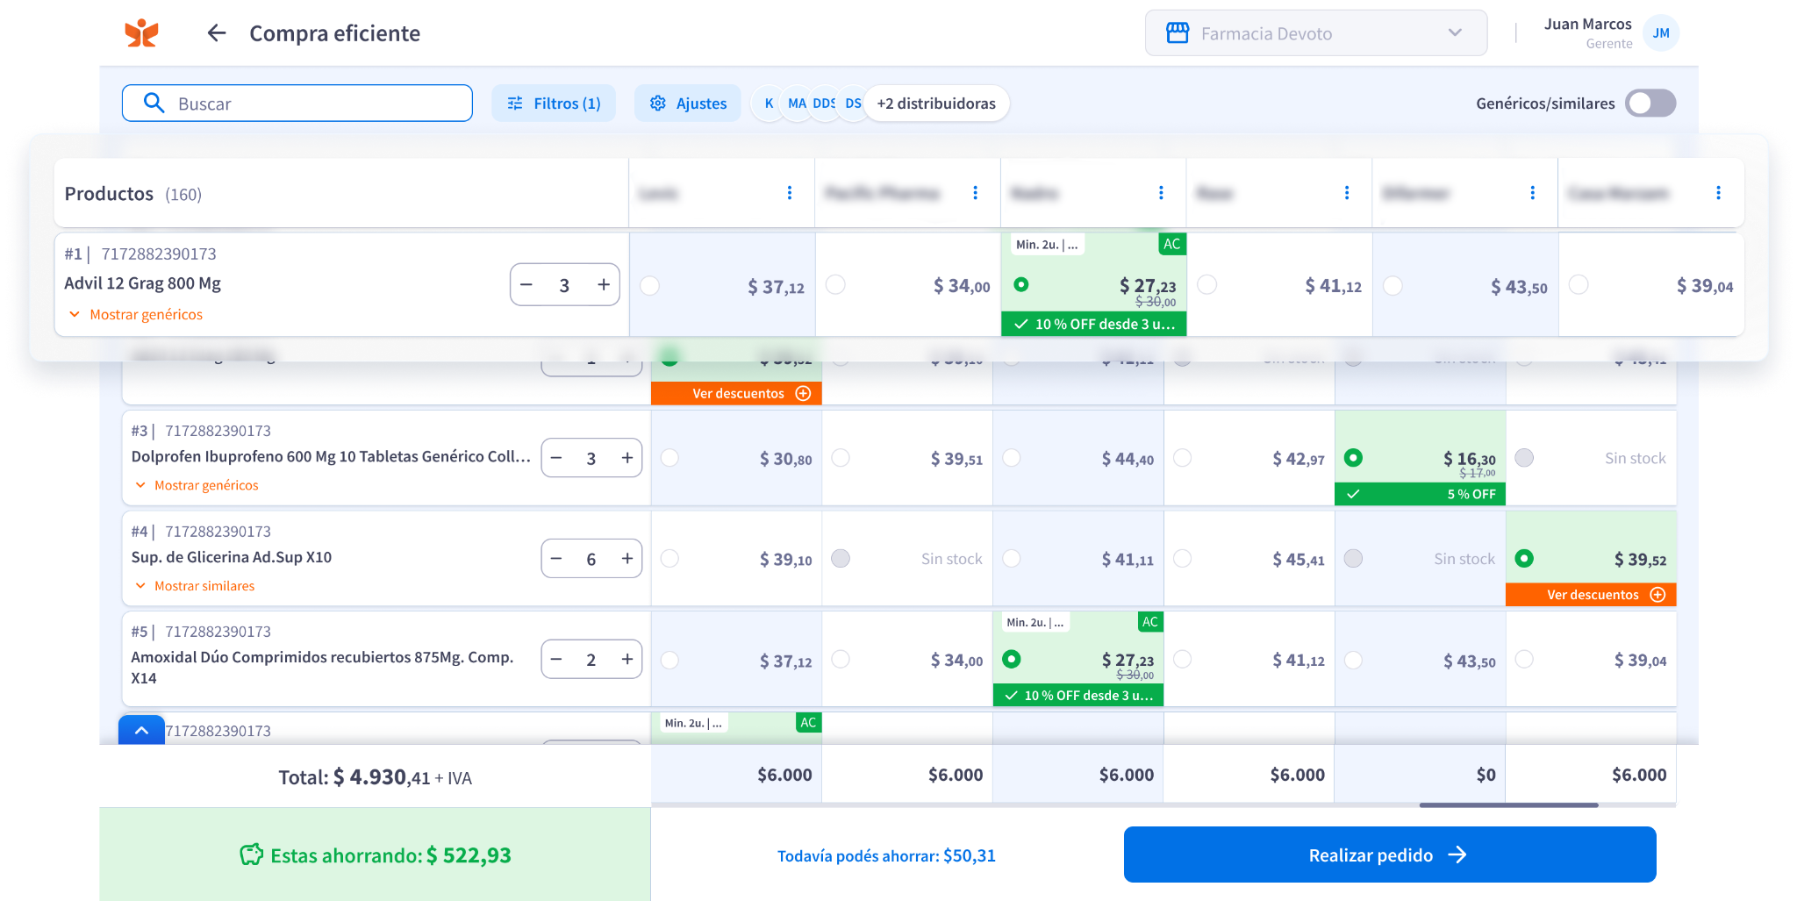Select $ 37,12 price for Advil
The image size is (1797, 901).
point(650,285)
